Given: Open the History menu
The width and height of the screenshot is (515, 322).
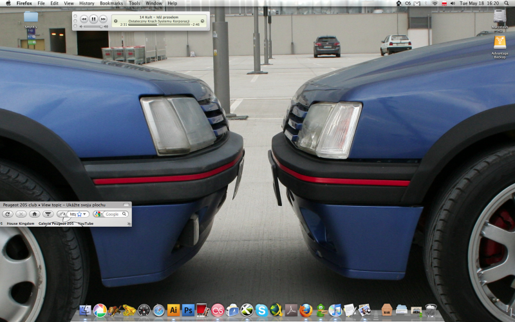Looking at the screenshot, I should point(86,3).
